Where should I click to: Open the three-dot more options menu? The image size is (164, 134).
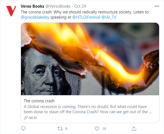(x=157, y=6)
